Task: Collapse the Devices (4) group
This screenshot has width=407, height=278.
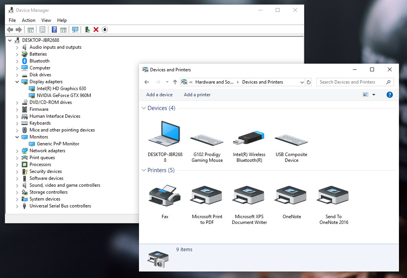Action: point(144,108)
